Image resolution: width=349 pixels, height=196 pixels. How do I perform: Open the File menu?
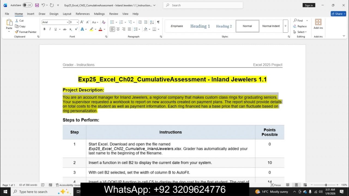point(7,14)
